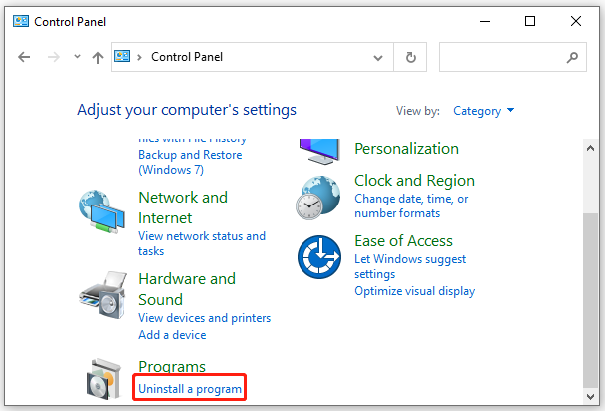Viewport: 605px width, 411px height.
Task: Click the search magnifier icon
Action: (572, 58)
